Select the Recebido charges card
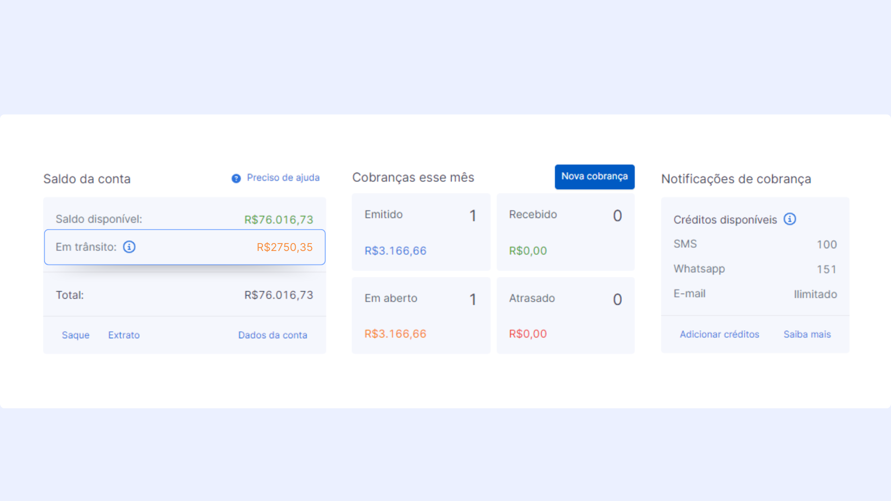This screenshot has height=501, width=891. click(565, 232)
